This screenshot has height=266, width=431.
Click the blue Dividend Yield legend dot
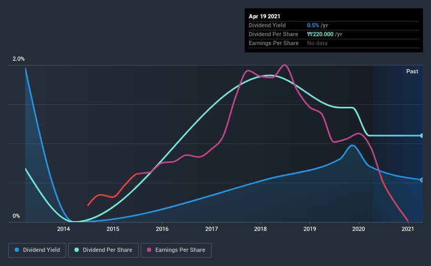pos(17,250)
